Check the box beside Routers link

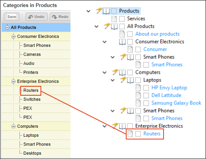coord(138,134)
